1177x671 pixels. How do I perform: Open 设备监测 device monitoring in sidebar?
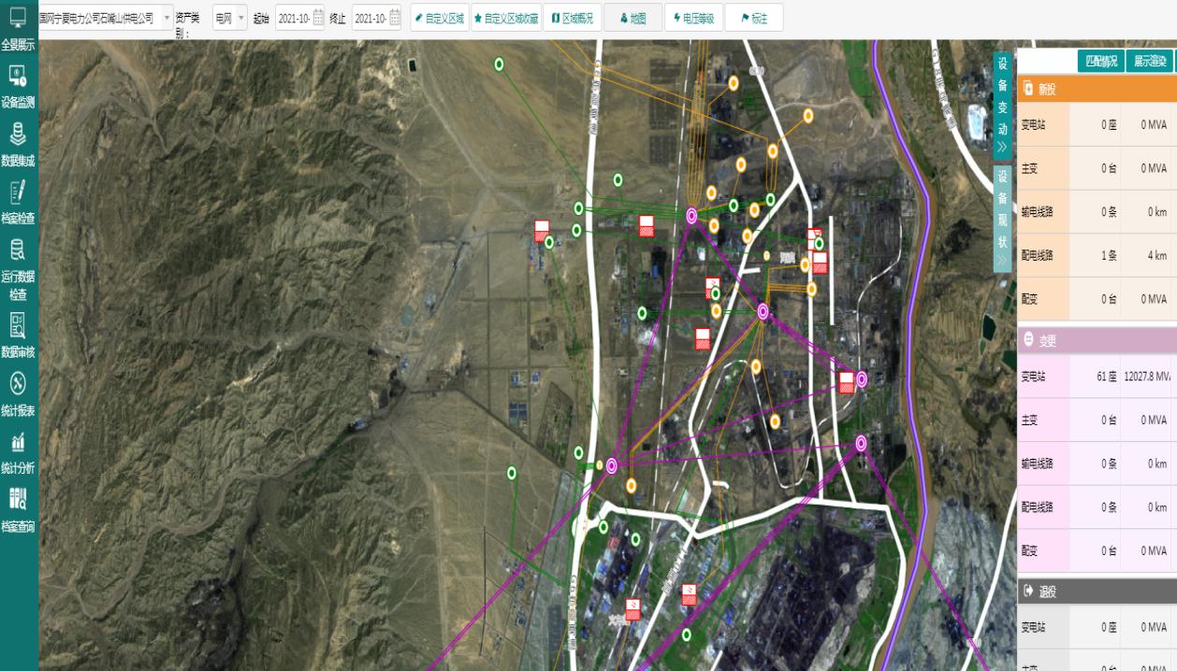(x=18, y=86)
